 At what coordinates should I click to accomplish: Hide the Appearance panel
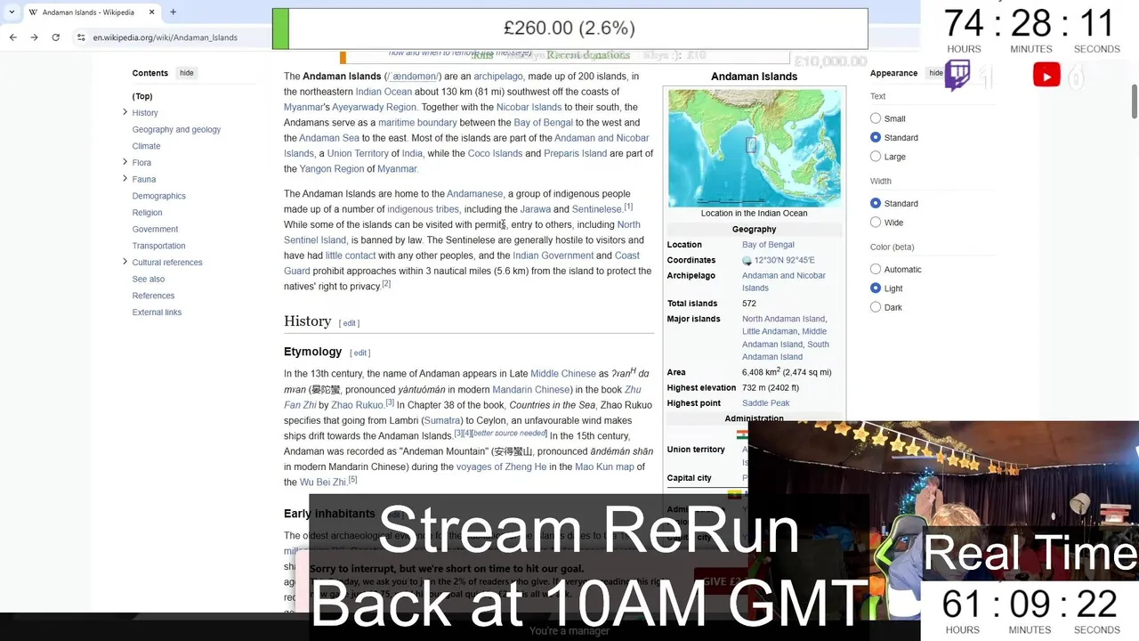click(x=935, y=73)
